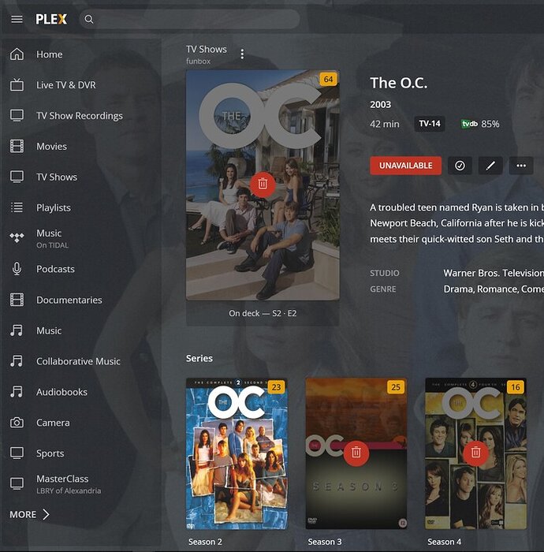Click the Plex logo
Image resolution: width=544 pixels, height=552 pixels.
tap(51, 19)
